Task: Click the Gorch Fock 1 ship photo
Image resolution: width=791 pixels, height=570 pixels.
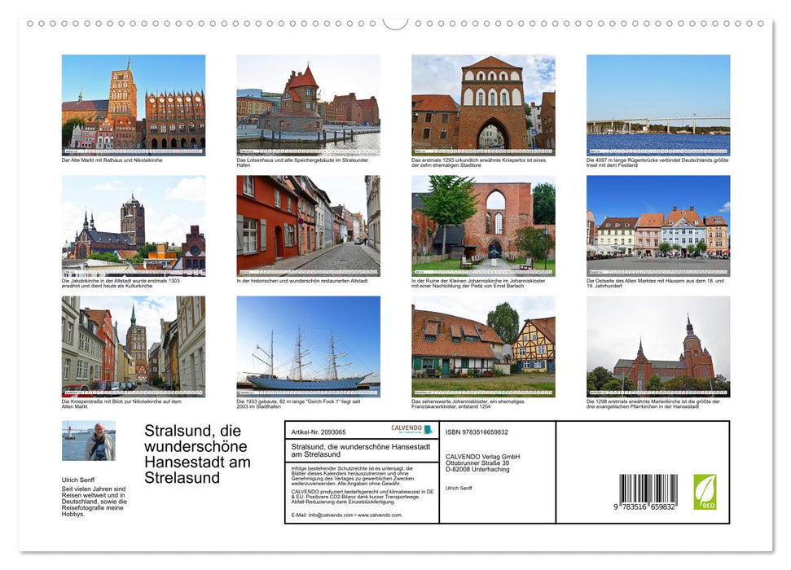Action: (x=308, y=346)
